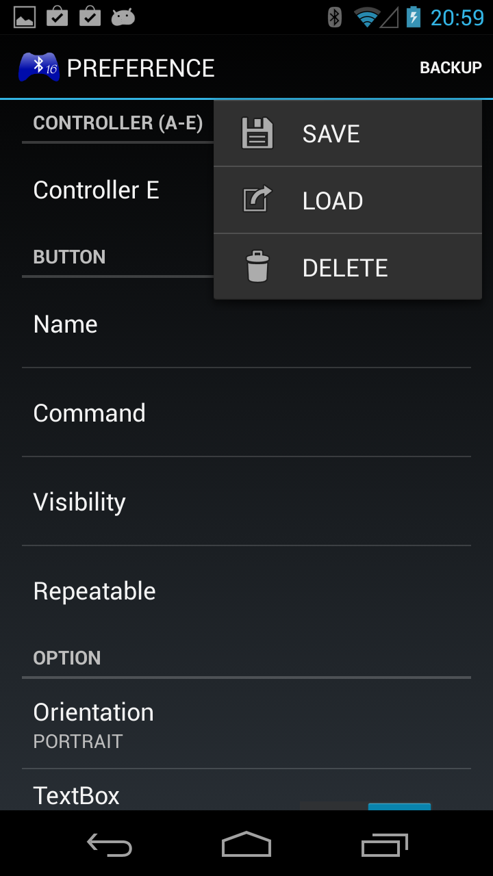Open the Name preference

pyautogui.click(x=246, y=324)
